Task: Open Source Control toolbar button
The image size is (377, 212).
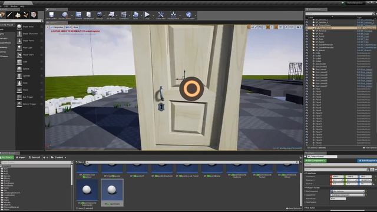Action: tap(65, 15)
